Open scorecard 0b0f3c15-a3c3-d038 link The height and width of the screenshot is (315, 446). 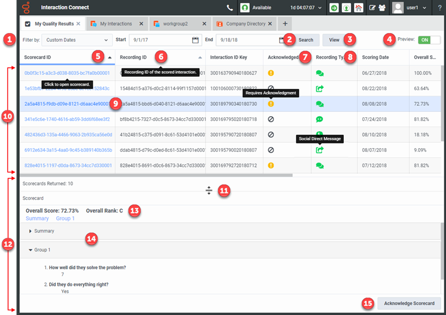click(x=67, y=73)
